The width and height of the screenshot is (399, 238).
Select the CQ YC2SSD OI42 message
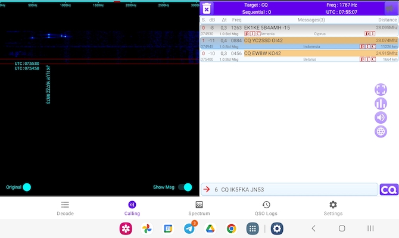pos(299,43)
